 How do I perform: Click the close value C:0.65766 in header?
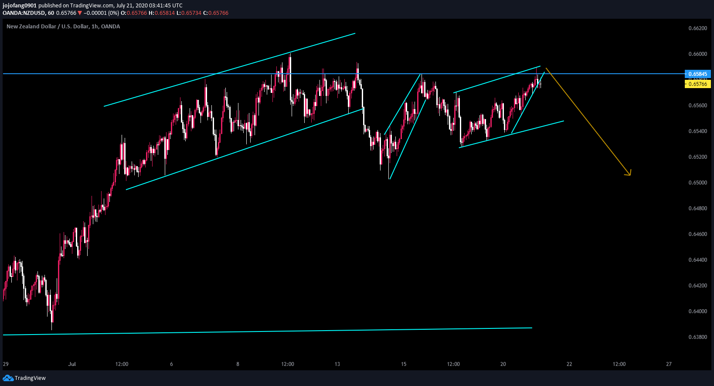click(x=216, y=13)
